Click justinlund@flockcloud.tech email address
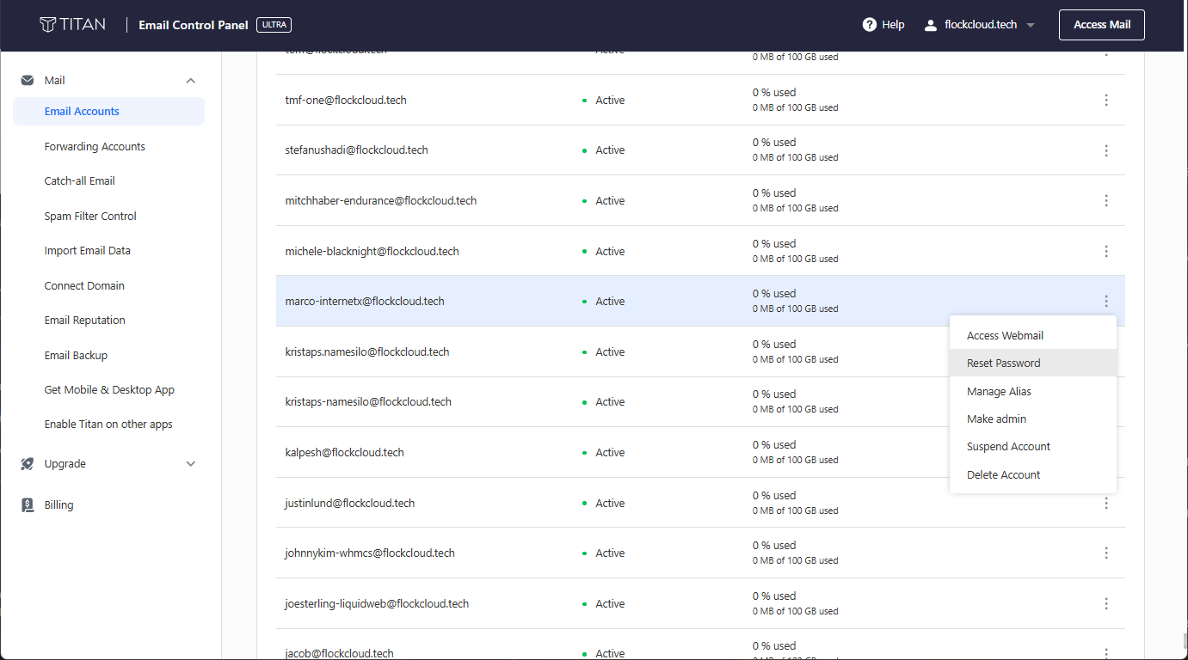This screenshot has width=1188, height=660. click(x=349, y=504)
